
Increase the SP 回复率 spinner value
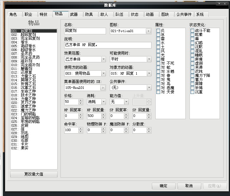pyautogui.click(x=126, y=115)
